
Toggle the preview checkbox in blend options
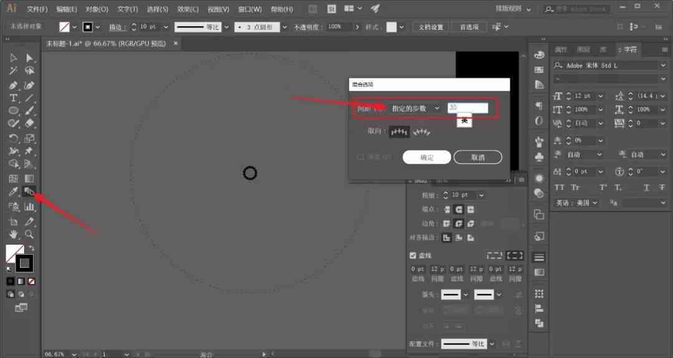pyautogui.click(x=361, y=157)
